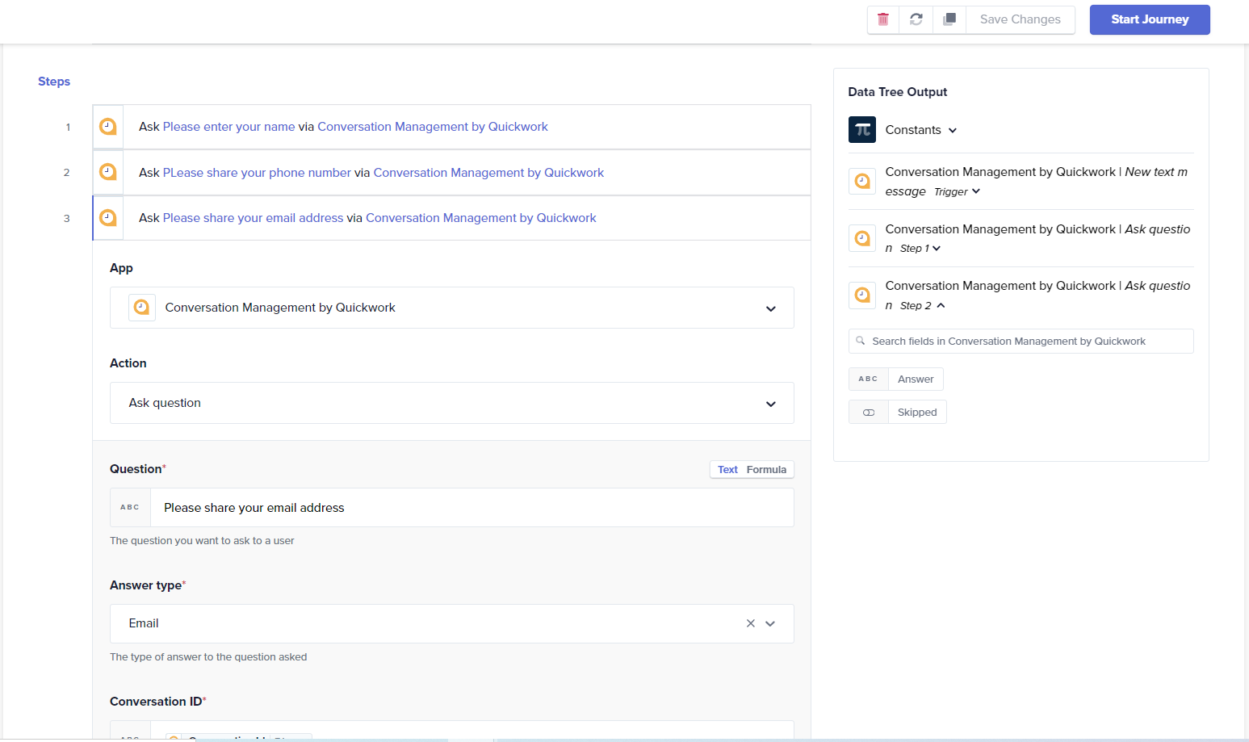This screenshot has height=742, width=1249.
Task: Click the Ask question Step 2 icon
Action: point(862,295)
